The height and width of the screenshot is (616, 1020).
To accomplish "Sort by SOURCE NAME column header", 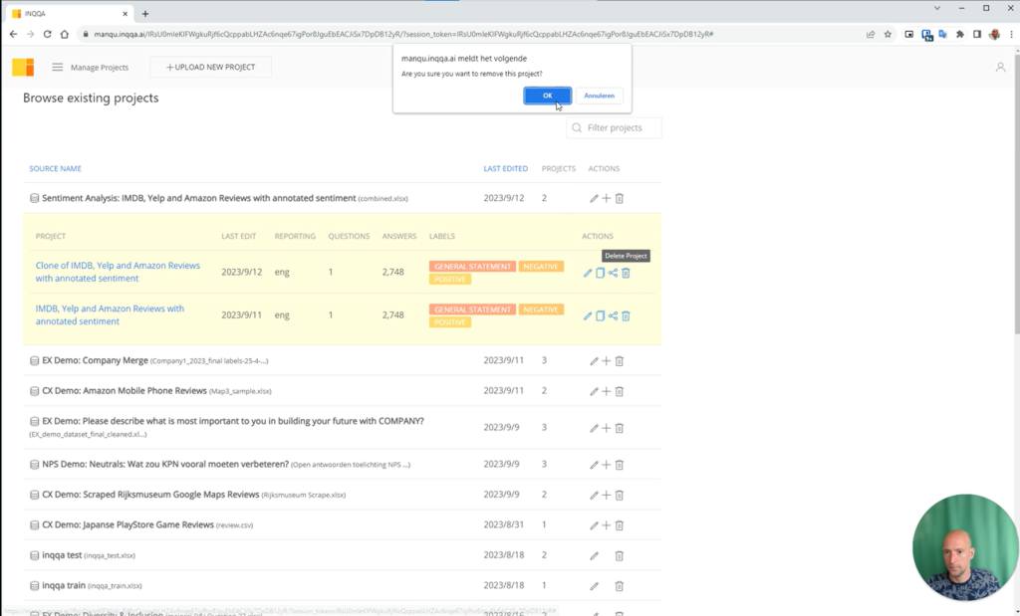I will point(56,168).
